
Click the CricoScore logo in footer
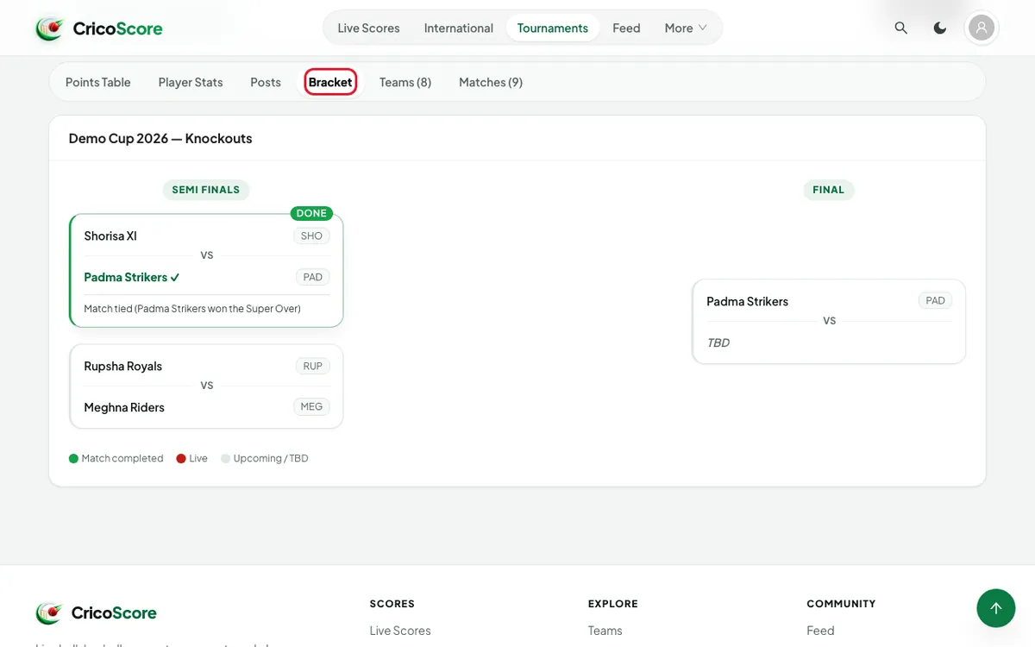[x=97, y=613]
